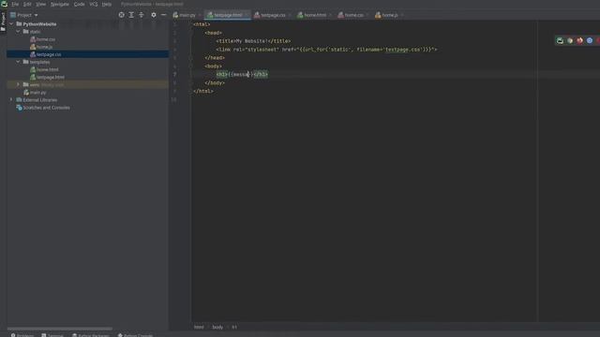Click h1 breadcrumb in editor footer
Screen dimensions: 600x337
coord(234,327)
